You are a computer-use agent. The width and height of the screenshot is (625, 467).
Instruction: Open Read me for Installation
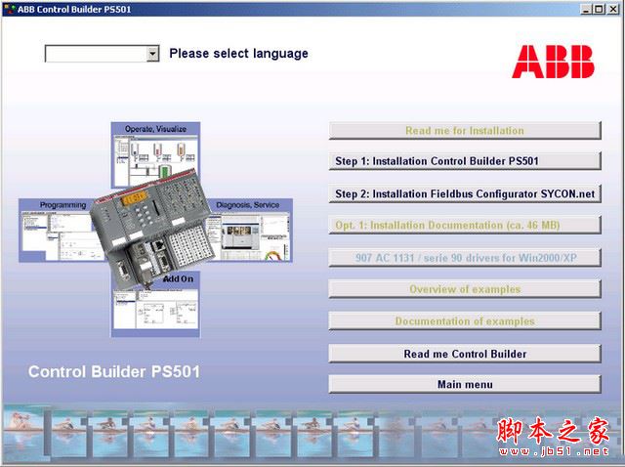pyautogui.click(x=465, y=130)
